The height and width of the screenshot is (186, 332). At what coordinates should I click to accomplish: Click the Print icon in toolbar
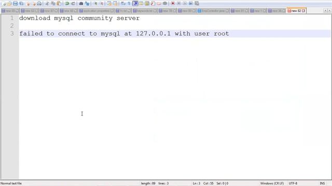tap(39, 4)
